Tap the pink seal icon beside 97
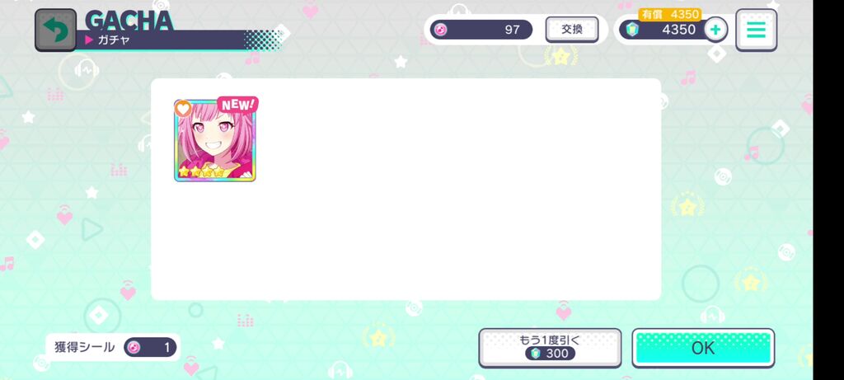The image size is (844, 380). 440,30
